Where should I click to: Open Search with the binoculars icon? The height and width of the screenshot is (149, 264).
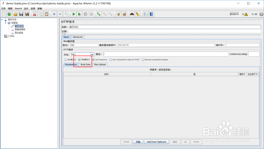132,14
